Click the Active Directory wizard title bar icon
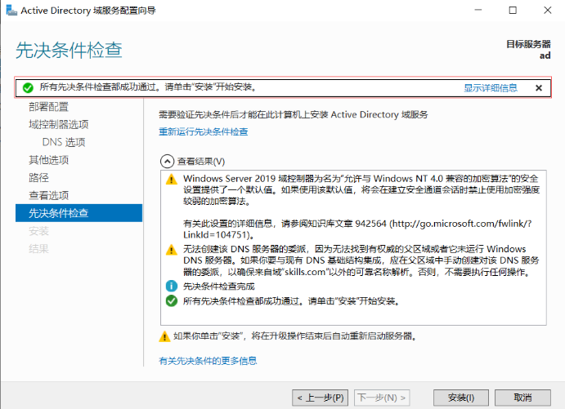The width and height of the screenshot is (565, 409). click(11, 10)
